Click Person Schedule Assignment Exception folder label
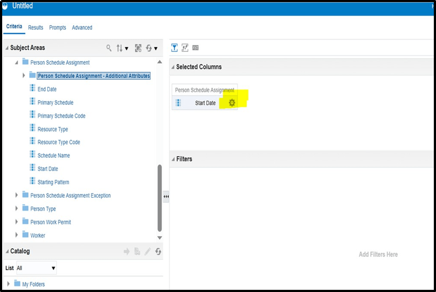 [71, 196]
